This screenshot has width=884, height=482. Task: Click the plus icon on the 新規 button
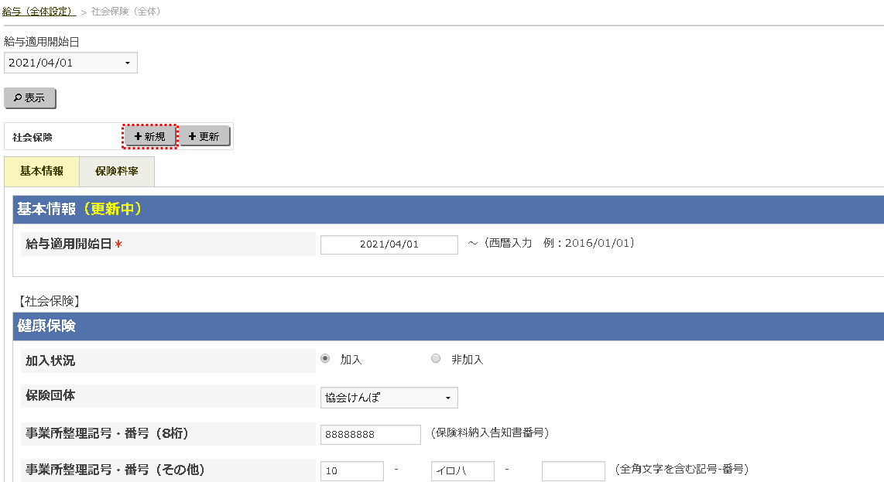[x=139, y=135]
